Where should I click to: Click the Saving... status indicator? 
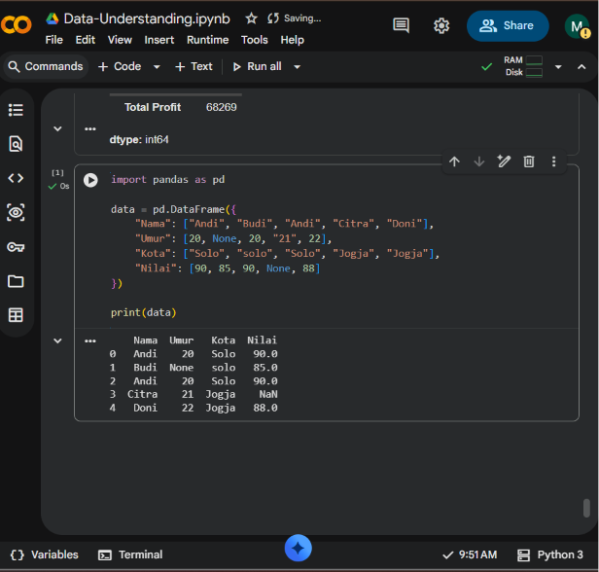coord(295,18)
